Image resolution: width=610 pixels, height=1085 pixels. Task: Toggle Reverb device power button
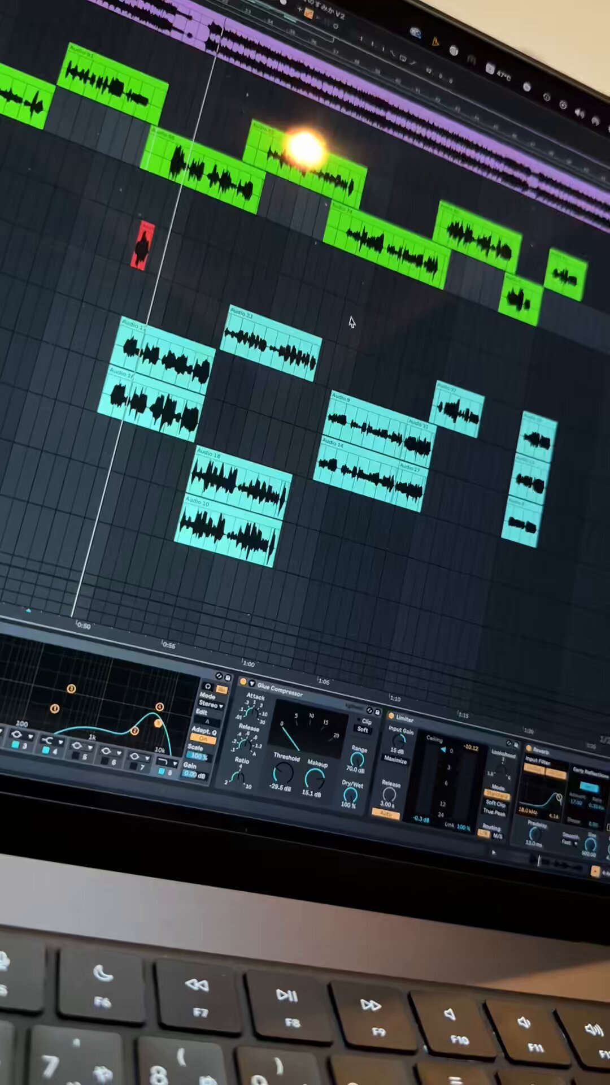click(529, 748)
